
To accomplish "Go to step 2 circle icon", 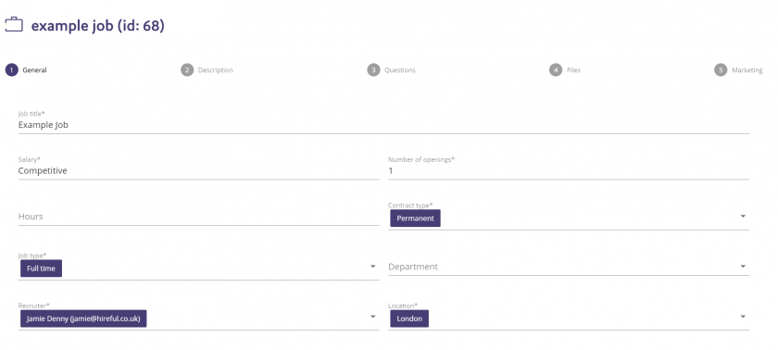I will (x=187, y=69).
